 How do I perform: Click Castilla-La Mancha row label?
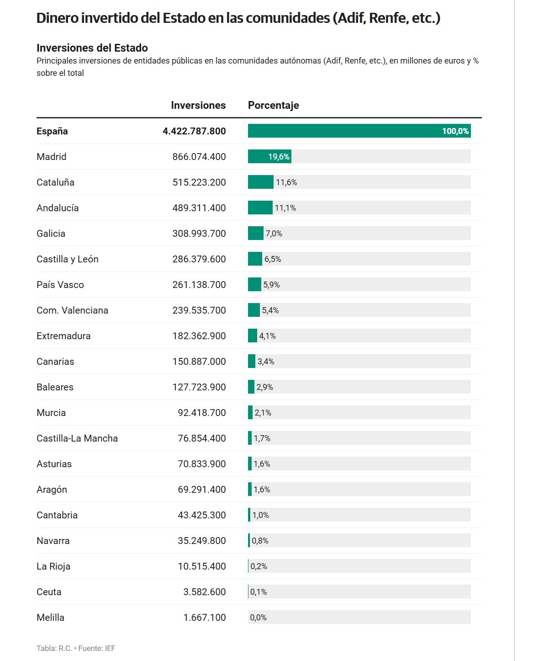77,438
